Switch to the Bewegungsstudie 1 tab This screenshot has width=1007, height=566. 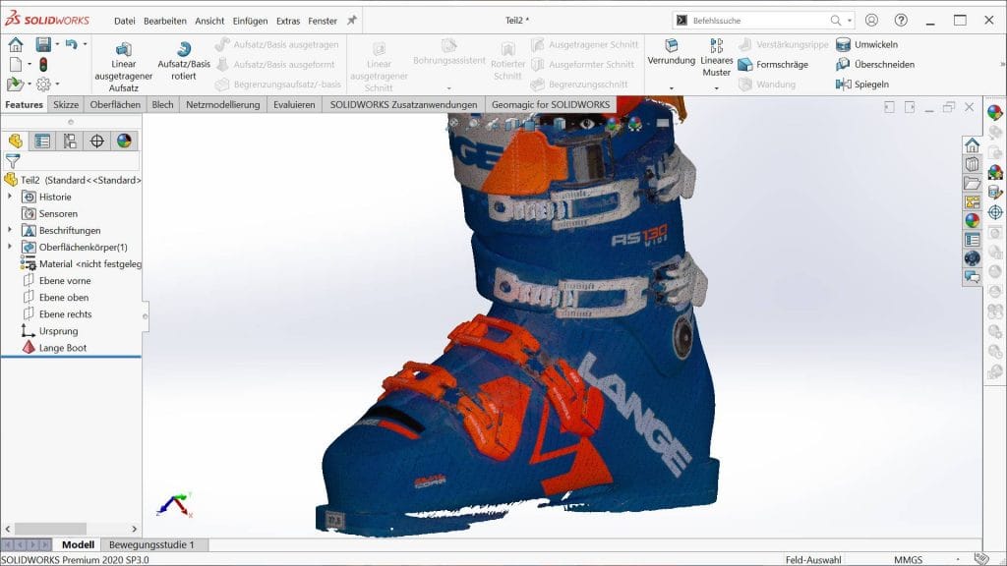[151, 544]
